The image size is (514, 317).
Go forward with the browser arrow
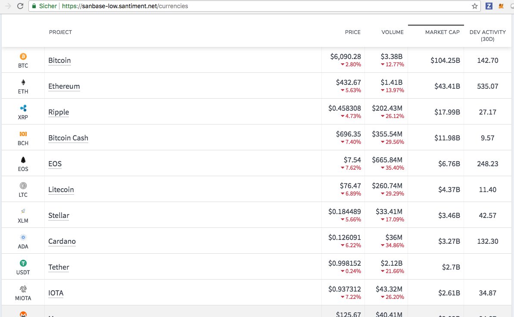[x=8, y=6]
